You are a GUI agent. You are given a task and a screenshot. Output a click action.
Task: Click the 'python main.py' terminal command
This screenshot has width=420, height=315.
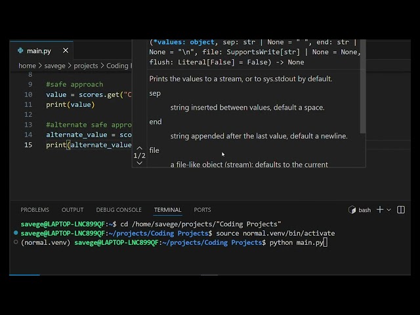(296, 242)
